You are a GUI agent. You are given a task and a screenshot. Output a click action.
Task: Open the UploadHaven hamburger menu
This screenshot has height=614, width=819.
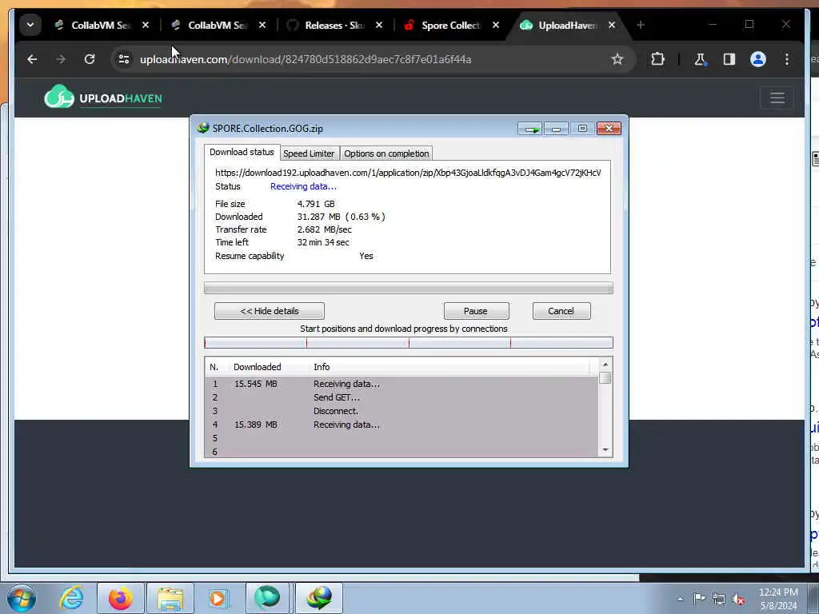point(777,98)
